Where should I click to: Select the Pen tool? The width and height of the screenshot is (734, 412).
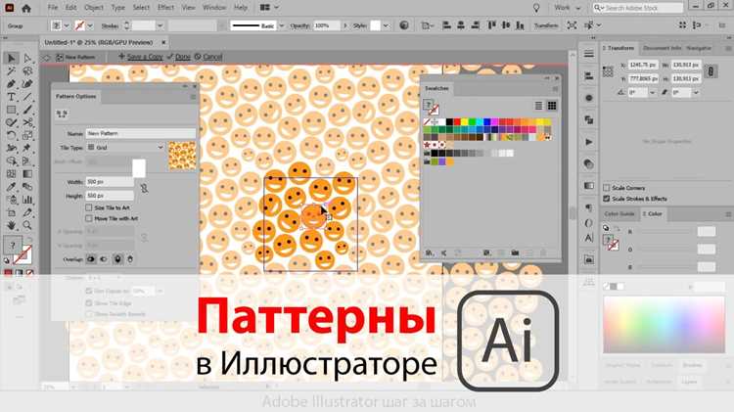11,84
